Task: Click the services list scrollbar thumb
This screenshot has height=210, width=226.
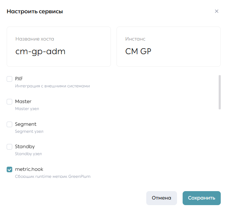Action: pos(220,92)
